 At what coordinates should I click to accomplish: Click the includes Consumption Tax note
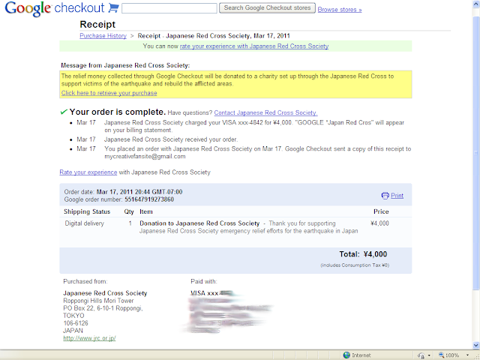coord(355,265)
